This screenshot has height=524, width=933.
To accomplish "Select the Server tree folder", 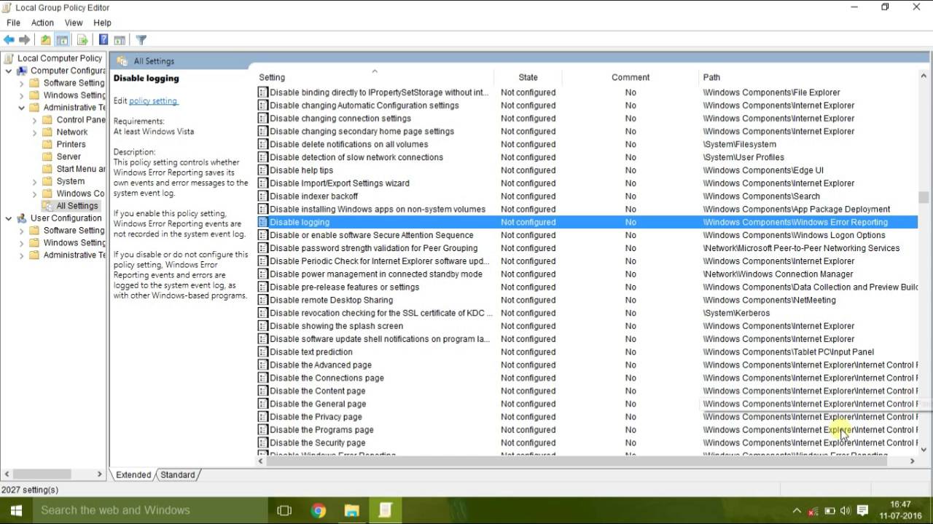I will click(69, 156).
